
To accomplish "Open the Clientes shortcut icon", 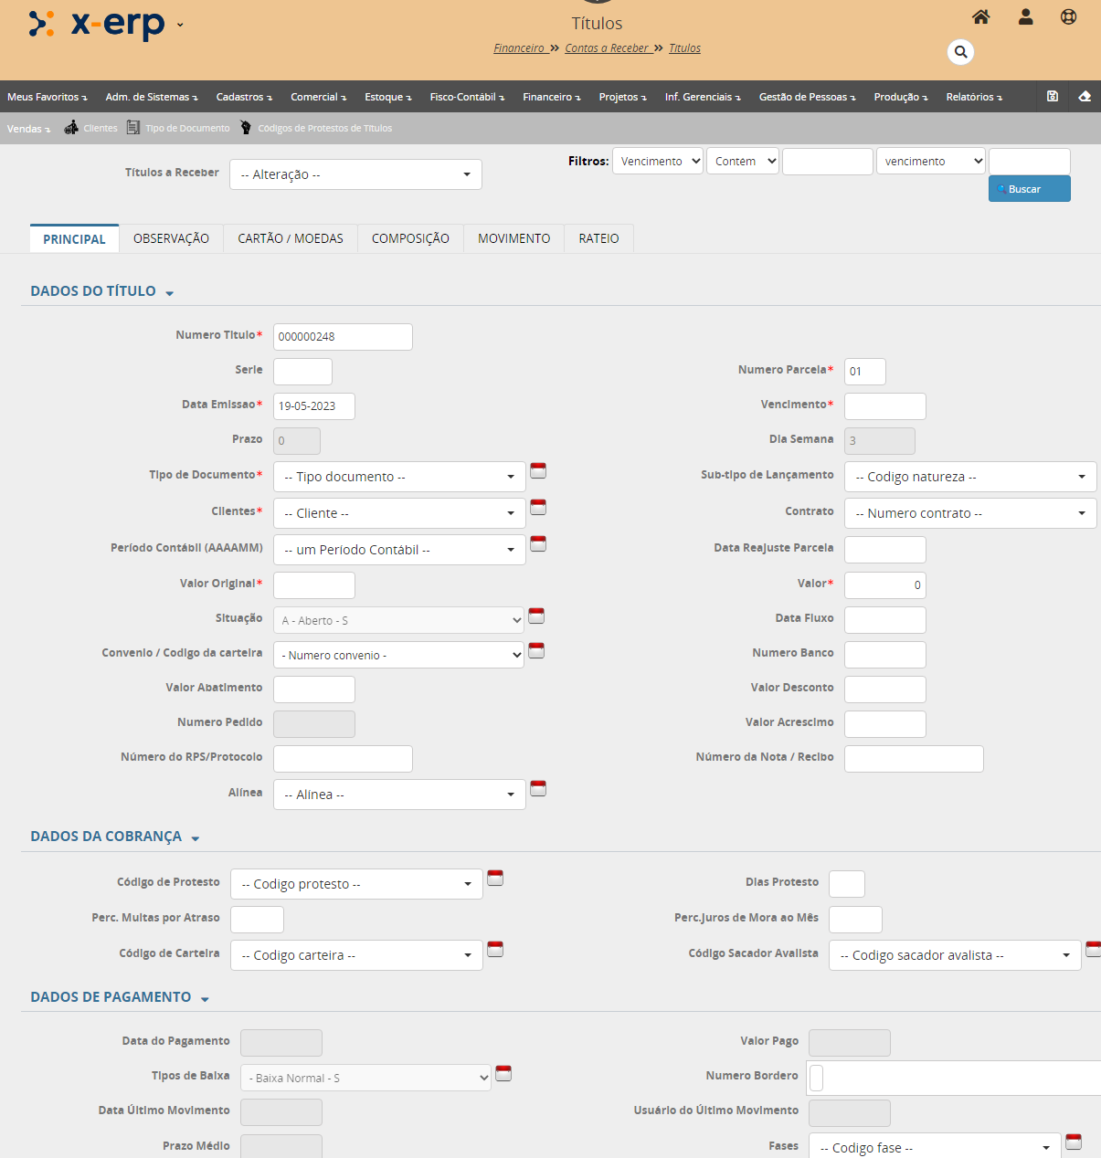I will [71, 128].
